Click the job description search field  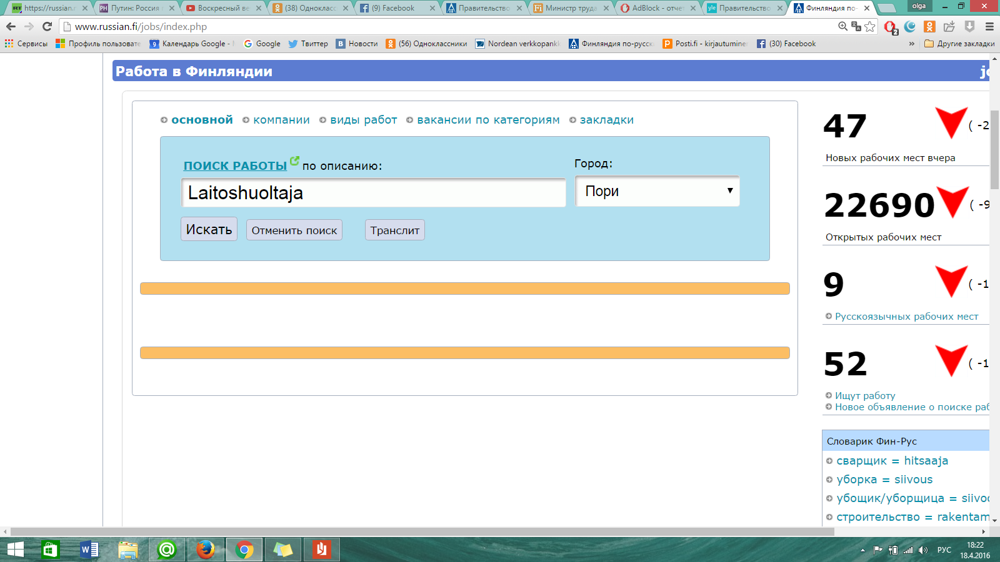pos(373,193)
